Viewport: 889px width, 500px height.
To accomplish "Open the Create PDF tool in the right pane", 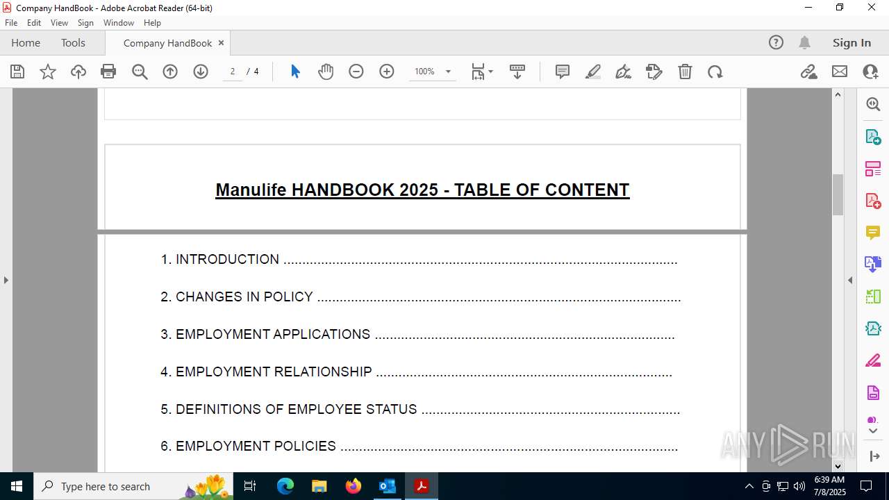I will click(x=873, y=201).
